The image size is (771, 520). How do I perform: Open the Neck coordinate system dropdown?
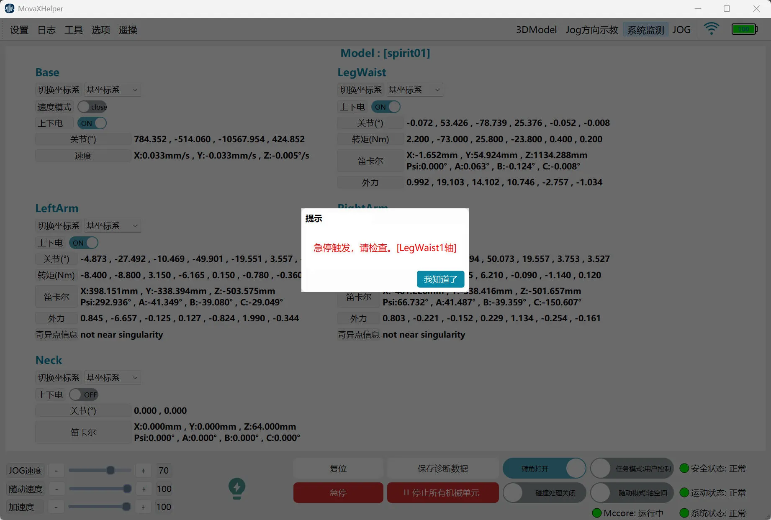click(113, 378)
